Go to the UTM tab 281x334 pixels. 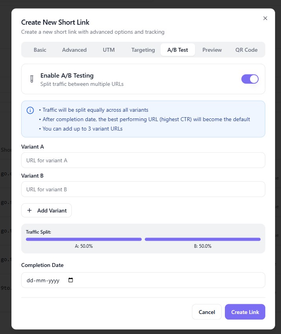point(109,50)
